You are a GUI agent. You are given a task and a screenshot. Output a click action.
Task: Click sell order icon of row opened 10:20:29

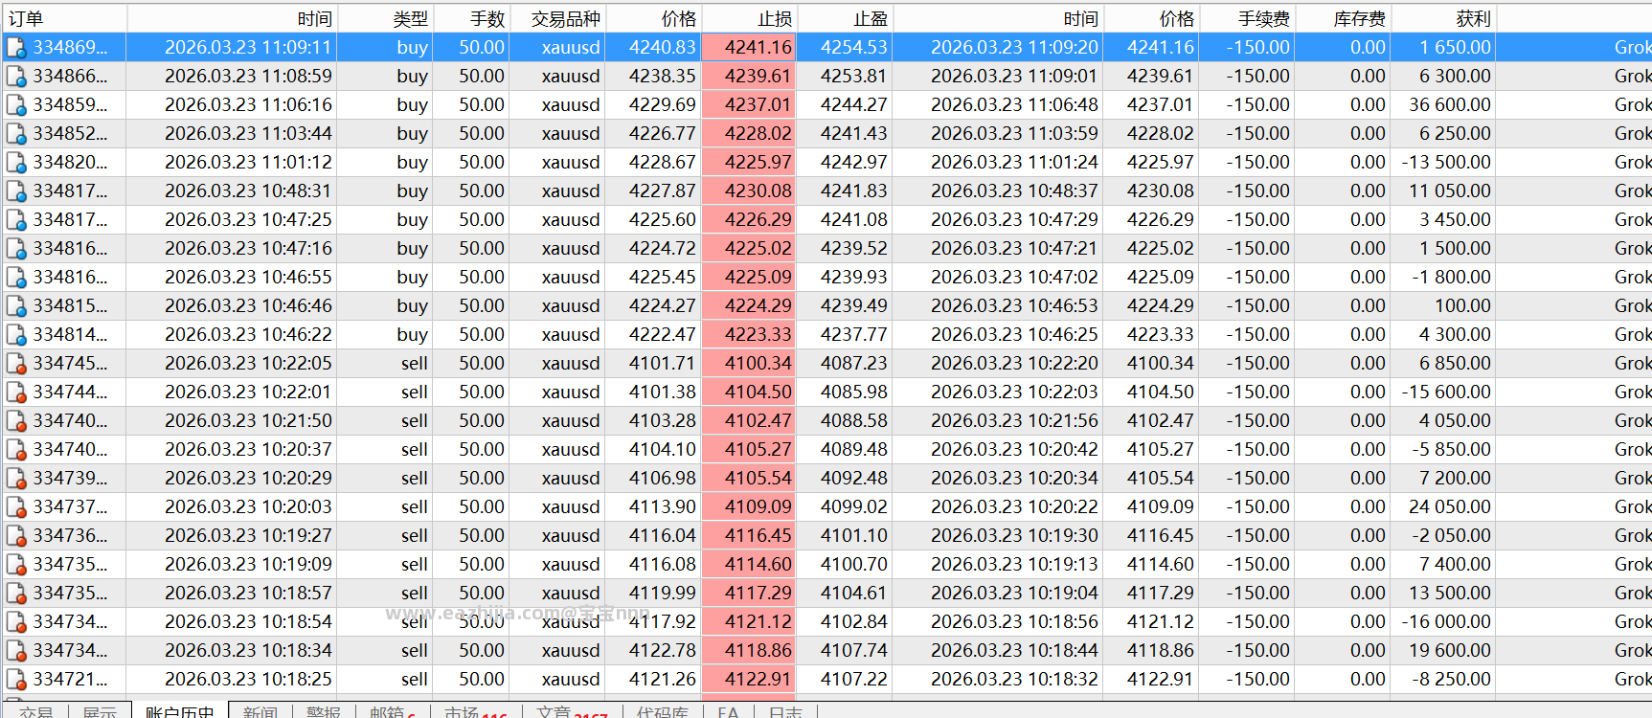(x=16, y=479)
